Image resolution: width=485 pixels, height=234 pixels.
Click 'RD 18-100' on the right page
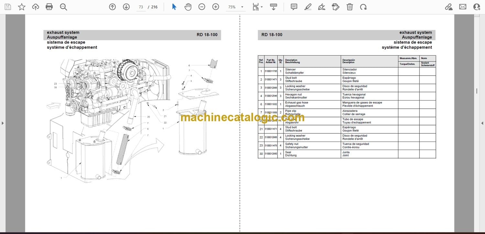[x=272, y=35]
